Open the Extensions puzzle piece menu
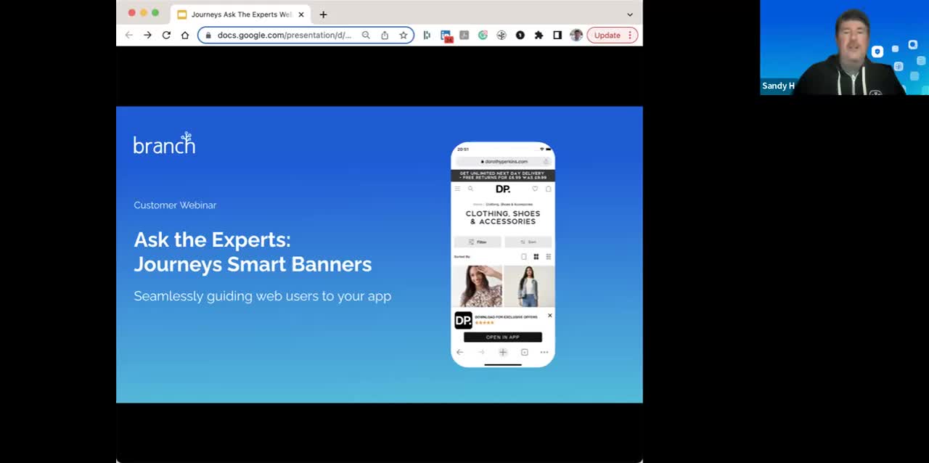929x463 pixels. (x=539, y=35)
